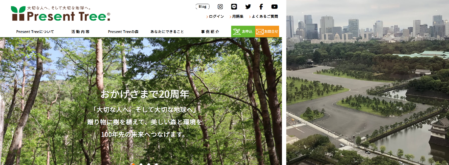Click the LINE social icon

pos(234,7)
